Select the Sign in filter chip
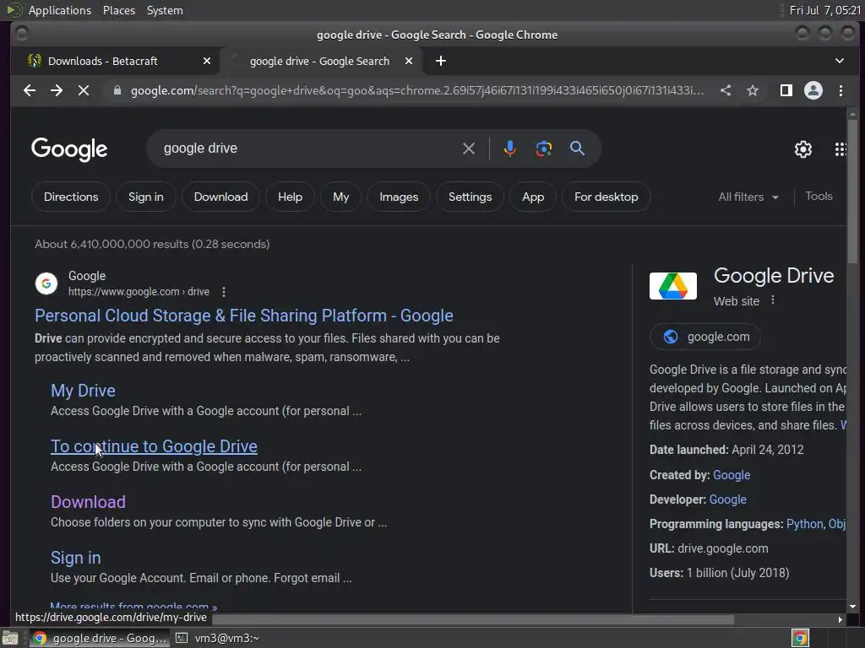Screen dimensions: 865x648 pos(145,197)
